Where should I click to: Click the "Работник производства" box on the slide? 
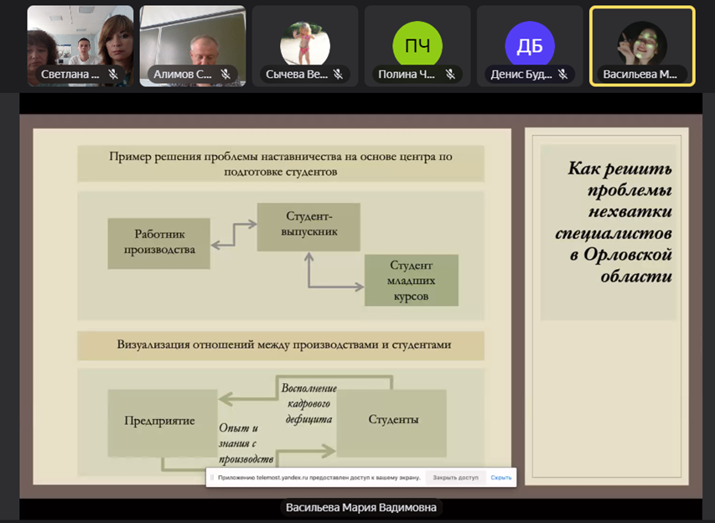[159, 243]
